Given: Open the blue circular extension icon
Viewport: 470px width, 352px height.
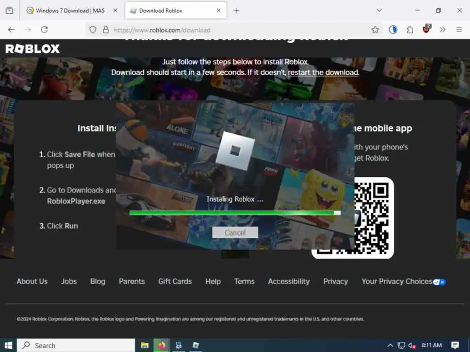Looking at the screenshot, I should click(x=393, y=30).
